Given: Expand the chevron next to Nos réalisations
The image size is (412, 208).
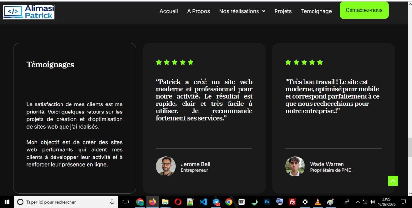Looking at the screenshot, I should 264,11.
